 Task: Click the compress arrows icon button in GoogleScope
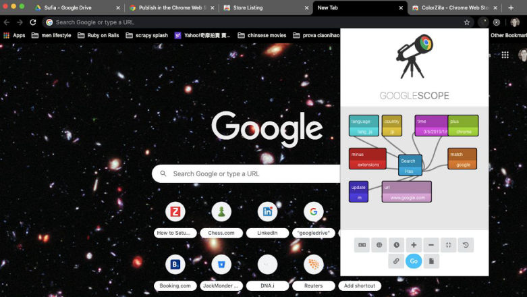pos(448,245)
